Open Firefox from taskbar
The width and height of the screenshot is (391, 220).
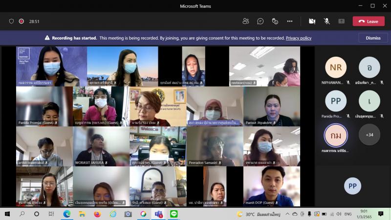click(97, 214)
